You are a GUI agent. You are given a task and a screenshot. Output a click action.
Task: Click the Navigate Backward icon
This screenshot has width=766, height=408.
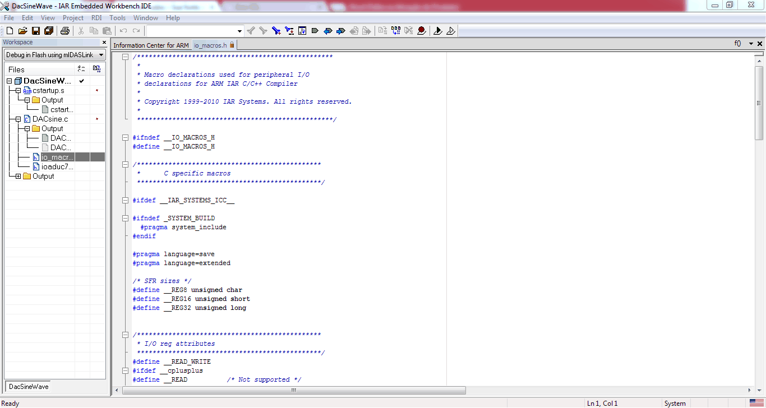point(354,31)
